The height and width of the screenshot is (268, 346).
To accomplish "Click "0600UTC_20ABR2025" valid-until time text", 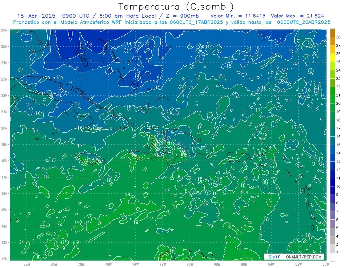I will coord(304,22).
